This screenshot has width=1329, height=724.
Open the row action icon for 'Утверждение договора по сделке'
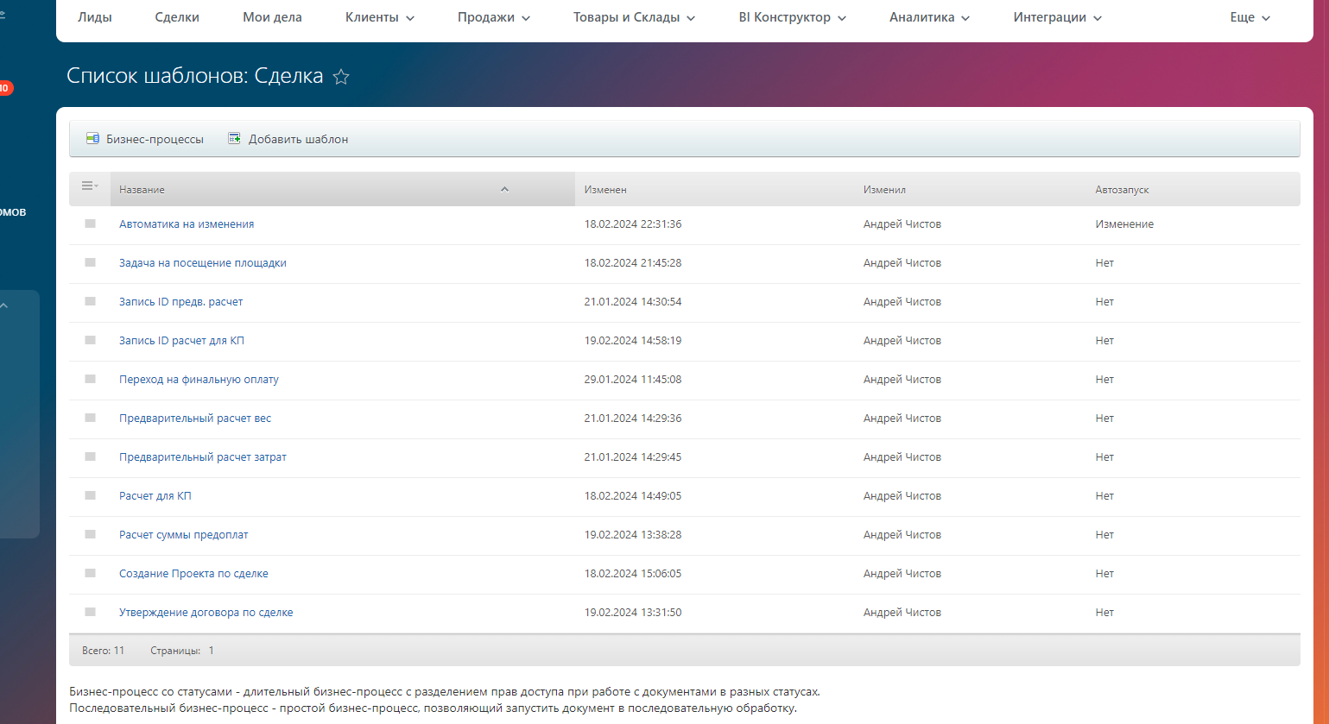point(90,612)
